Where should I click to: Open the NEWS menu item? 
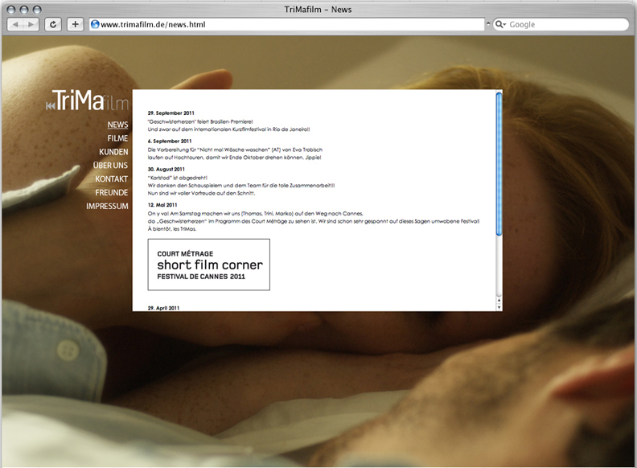[117, 125]
